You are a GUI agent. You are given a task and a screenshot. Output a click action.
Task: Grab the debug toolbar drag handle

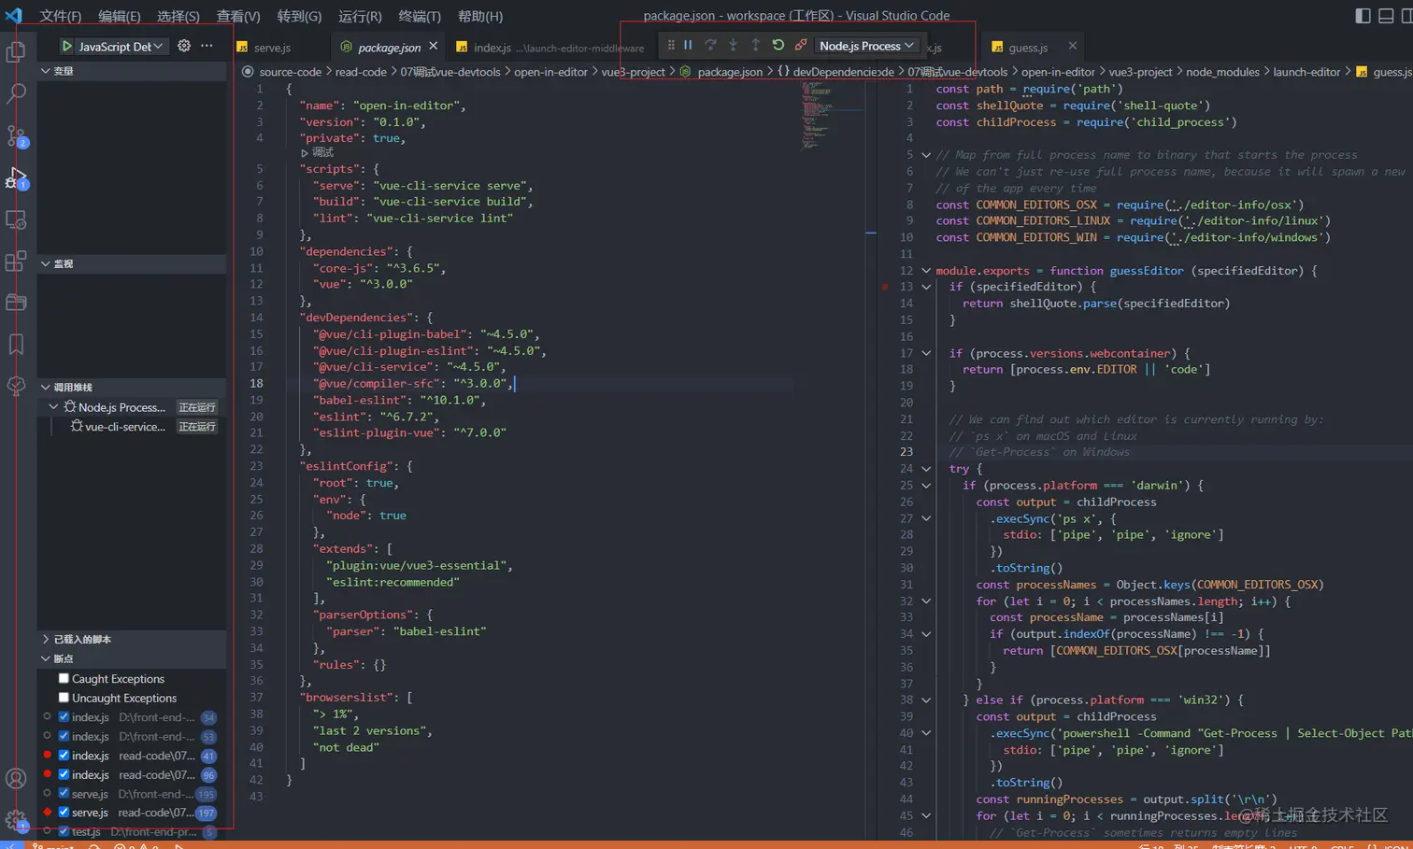(x=671, y=45)
